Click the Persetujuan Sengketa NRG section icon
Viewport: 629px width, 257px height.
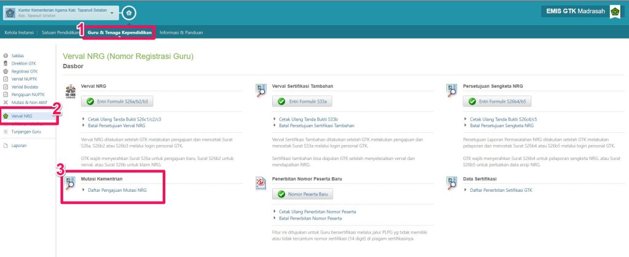[x=451, y=90]
